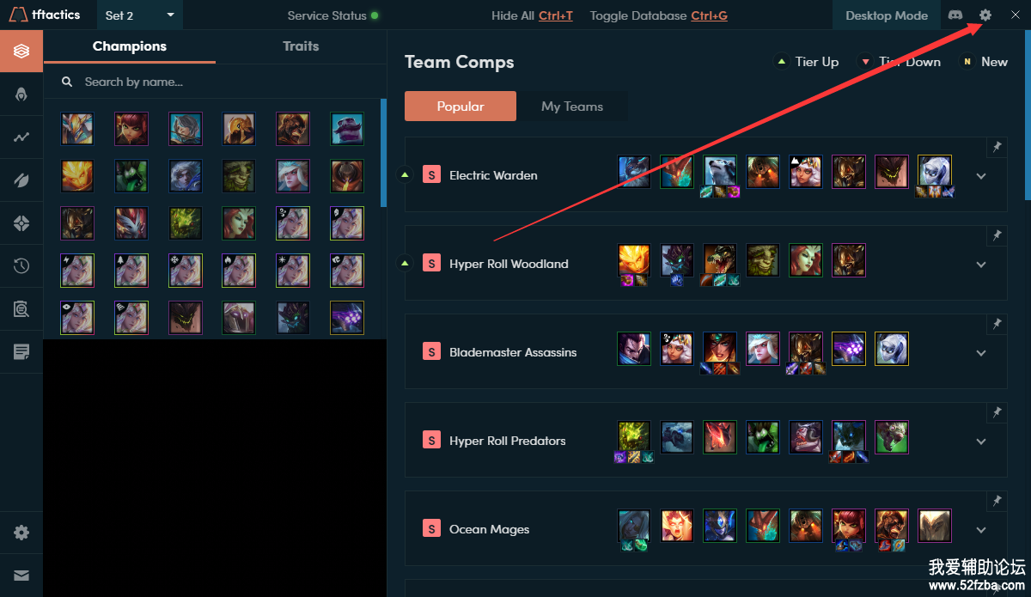Screen dimensions: 1031x597
Task: Pin the Electric Warden team comp
Action: [997, 147]
